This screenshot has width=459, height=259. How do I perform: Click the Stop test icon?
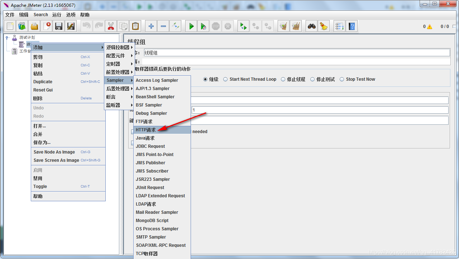point(216,26)
